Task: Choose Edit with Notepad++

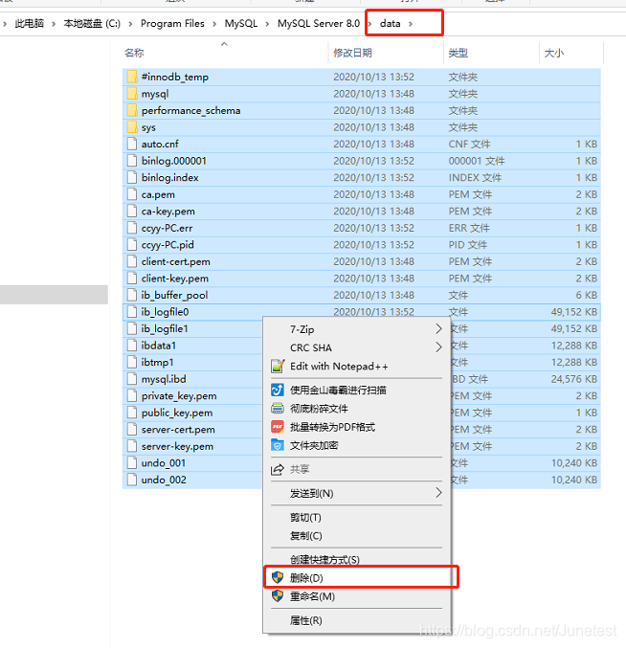Action: [357, 367]
